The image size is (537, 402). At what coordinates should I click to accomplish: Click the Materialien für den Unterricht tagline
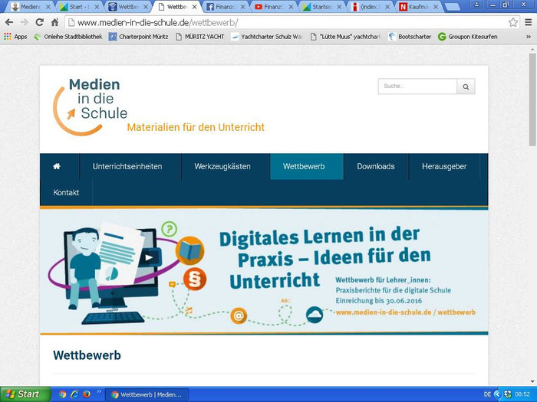196,127
